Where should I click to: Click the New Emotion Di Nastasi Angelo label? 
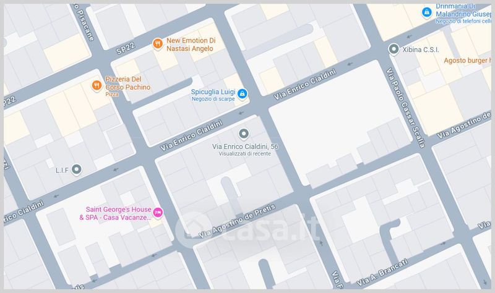click(191, 45)
